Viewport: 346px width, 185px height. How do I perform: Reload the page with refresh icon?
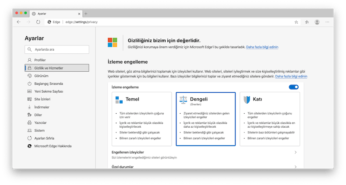pos(39,22)
